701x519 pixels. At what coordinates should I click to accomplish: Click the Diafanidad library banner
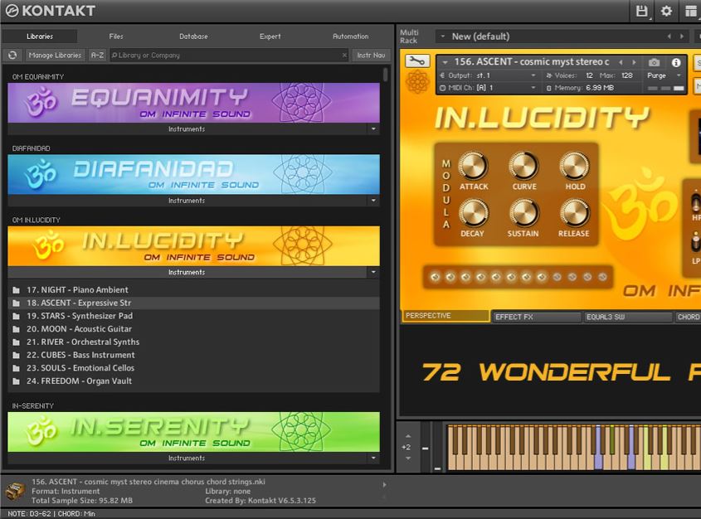coord(193,174)
